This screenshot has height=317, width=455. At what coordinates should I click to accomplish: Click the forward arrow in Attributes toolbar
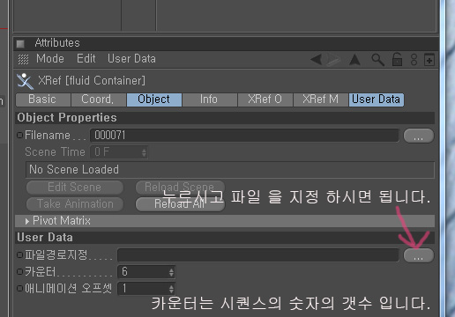[333, 60]
